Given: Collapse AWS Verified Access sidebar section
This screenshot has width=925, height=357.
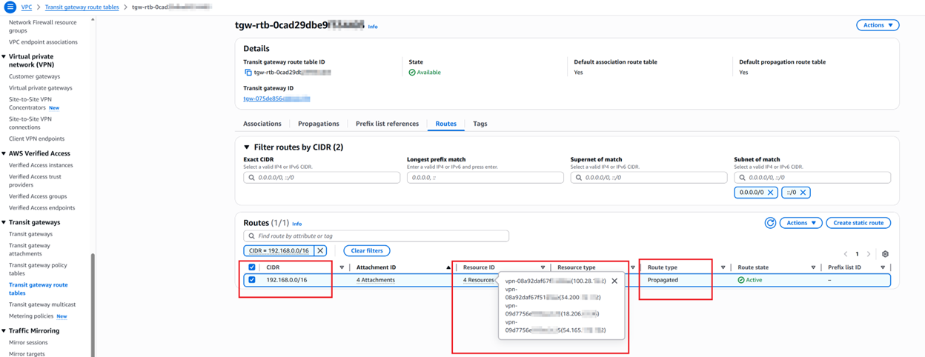Looking at the screenshot, I should pyautogui.click(x=4, y=153).
